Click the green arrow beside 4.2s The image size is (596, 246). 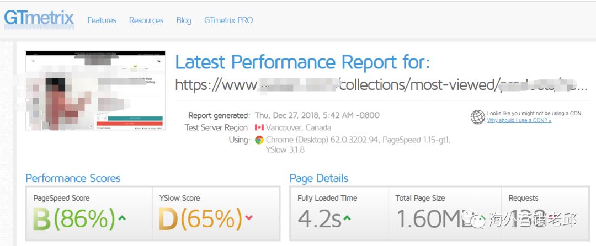[347, 218]
